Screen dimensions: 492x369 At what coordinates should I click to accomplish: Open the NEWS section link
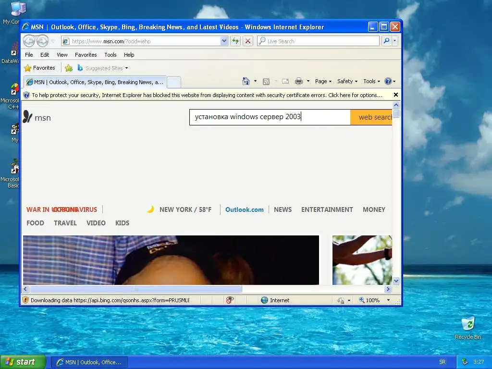pyautogui.click(x=283, y=209)
